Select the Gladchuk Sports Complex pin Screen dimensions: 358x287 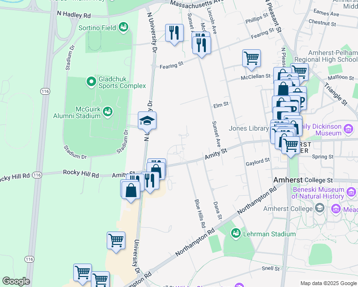coord(91,82)
